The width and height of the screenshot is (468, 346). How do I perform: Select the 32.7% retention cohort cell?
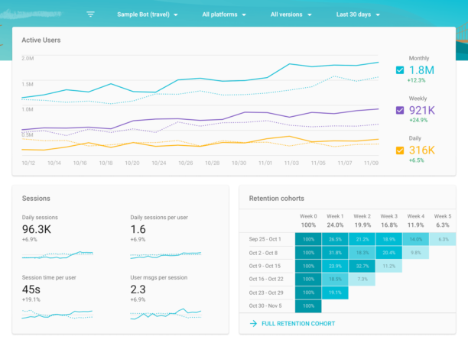(x=361, y=266)
